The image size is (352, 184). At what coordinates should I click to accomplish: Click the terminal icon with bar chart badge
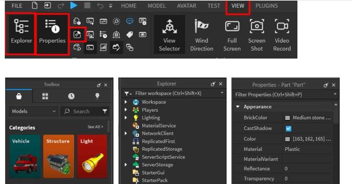[90, 35]
